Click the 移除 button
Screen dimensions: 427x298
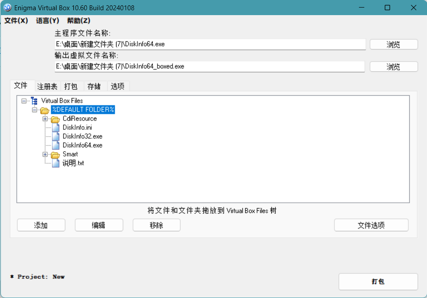157,225
